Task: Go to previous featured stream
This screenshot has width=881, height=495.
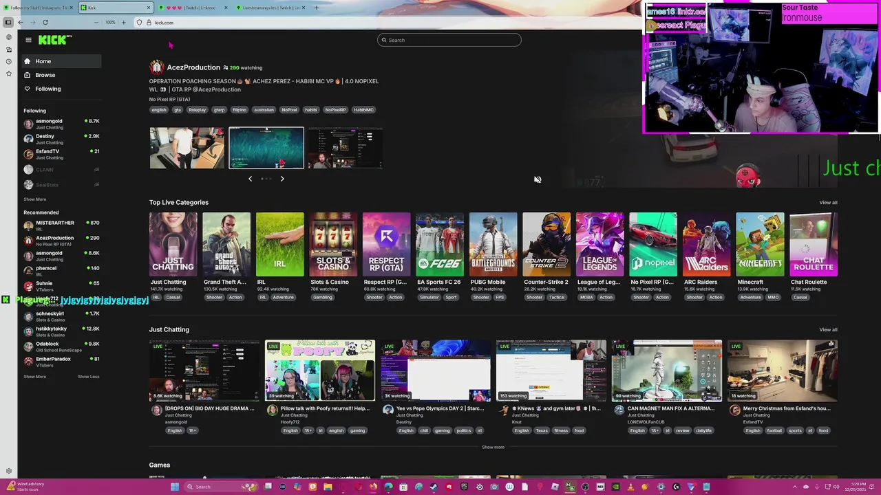Action: click(251, 179)
